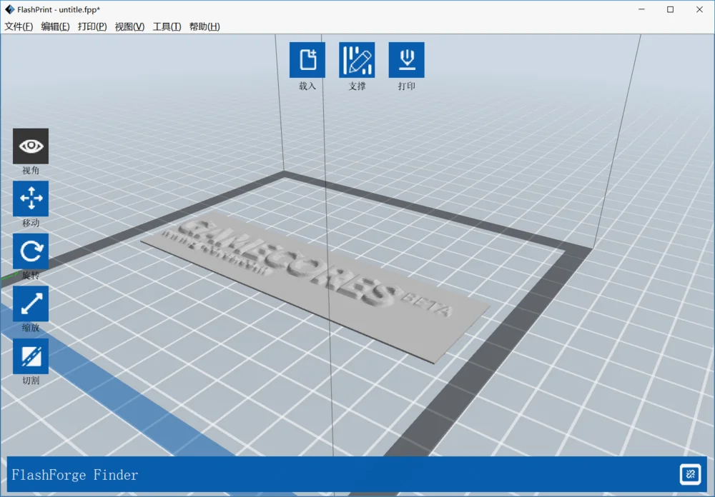
Task: Click the FlashForge Finder printer name
Action: (75, 475)
